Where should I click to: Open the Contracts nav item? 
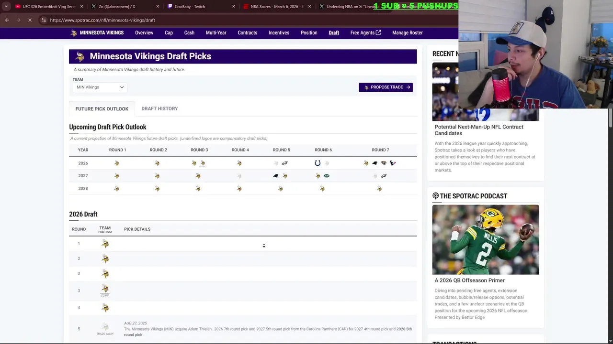pos(248,33)
